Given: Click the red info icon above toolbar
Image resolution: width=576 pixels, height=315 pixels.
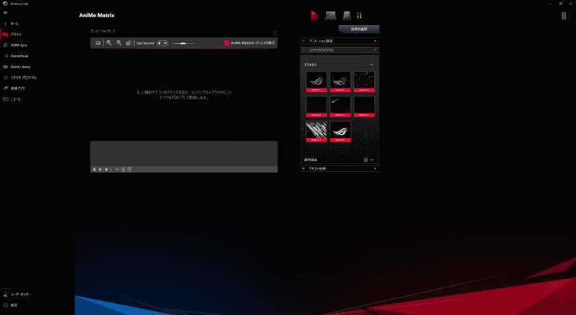Looking at the screenshot, I should (x=275, y=33).
